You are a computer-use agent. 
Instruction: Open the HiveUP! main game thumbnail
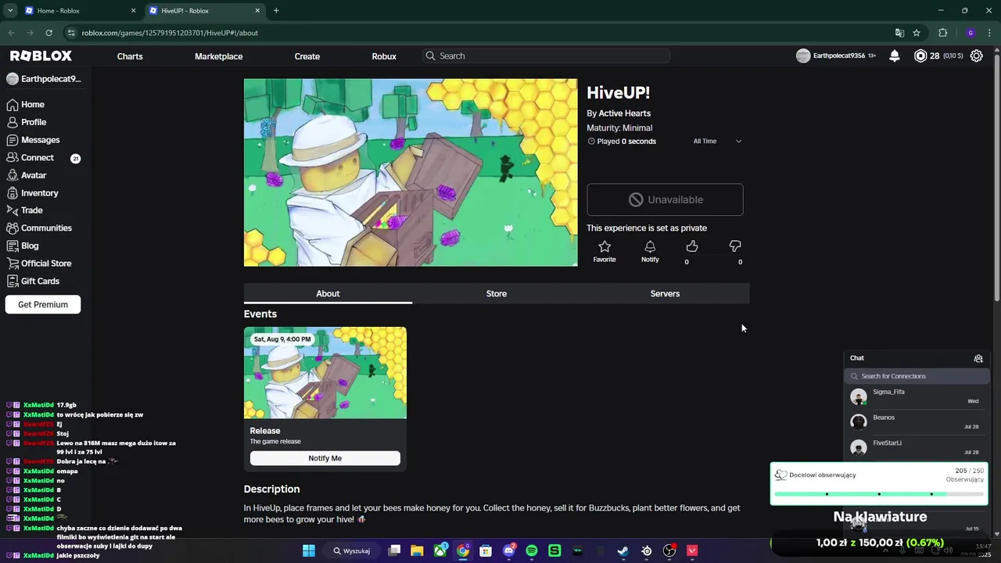click(411, 172)
